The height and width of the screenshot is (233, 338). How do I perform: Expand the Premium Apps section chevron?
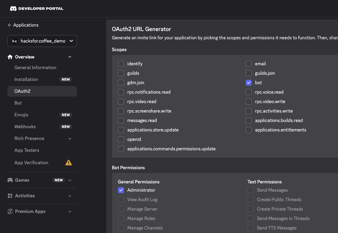click(69, 212)
